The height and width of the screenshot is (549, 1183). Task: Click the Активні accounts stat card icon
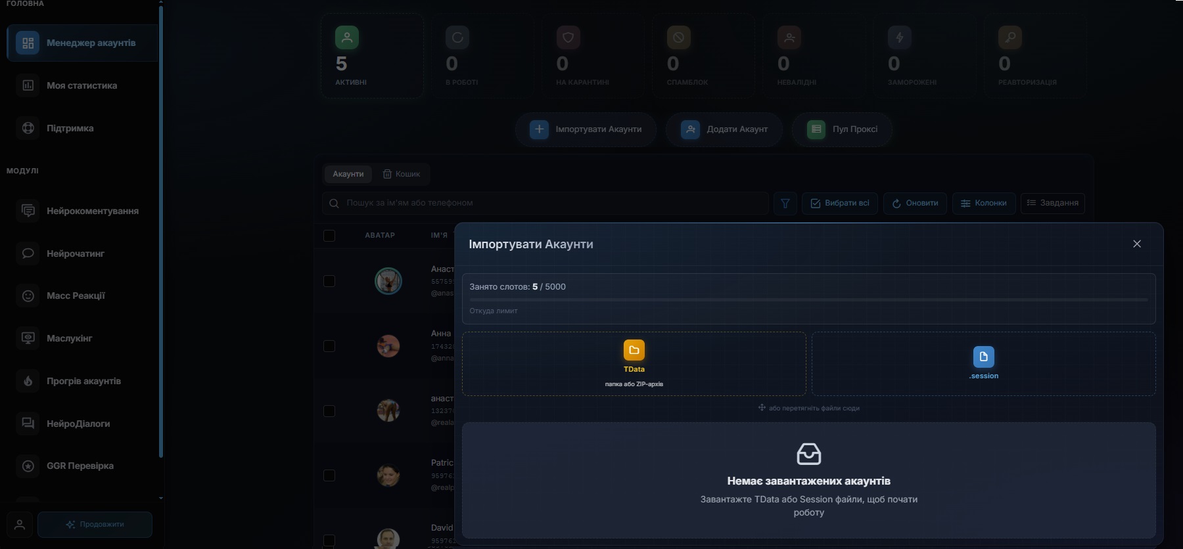point(347,37)
